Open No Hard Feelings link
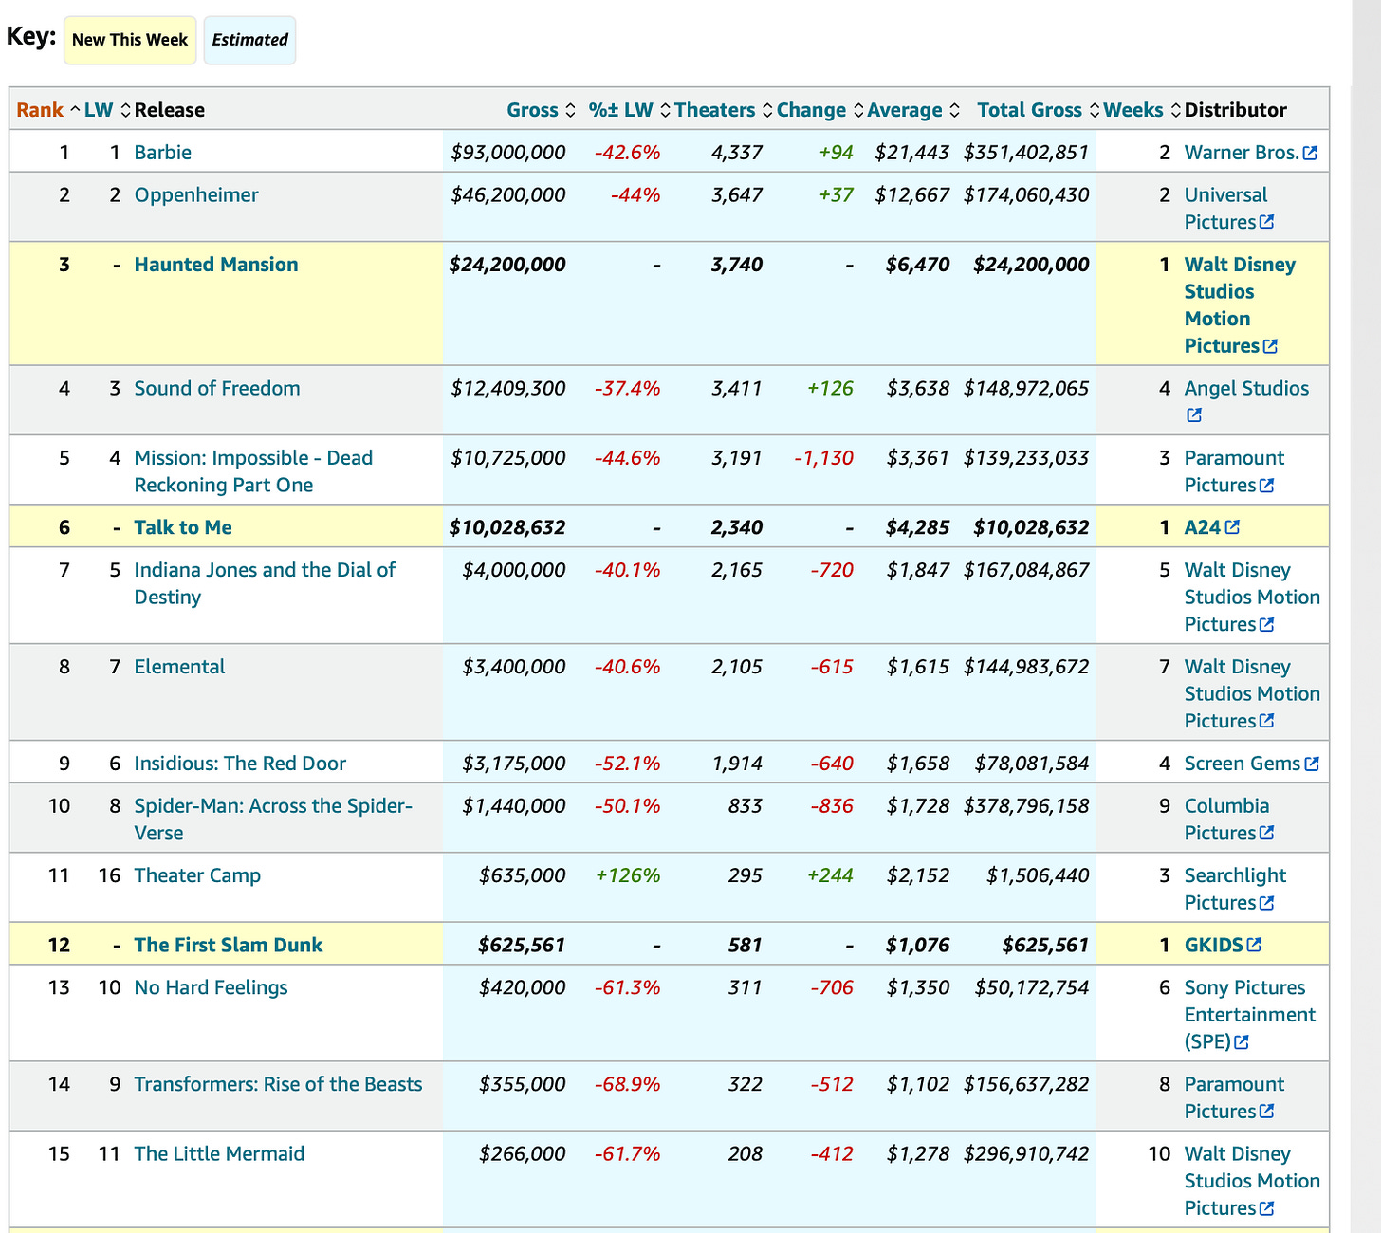1381x1233 pixels. click(211, 987)
